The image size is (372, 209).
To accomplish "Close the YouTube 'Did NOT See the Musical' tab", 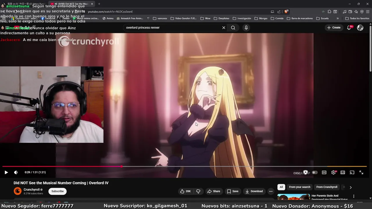I will pos(92,4).
